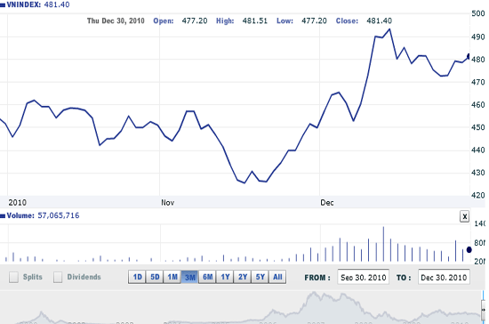This screenshot has height=324, width=489.
Task: Click the current volume dot marker
Action: coord(469,250)
